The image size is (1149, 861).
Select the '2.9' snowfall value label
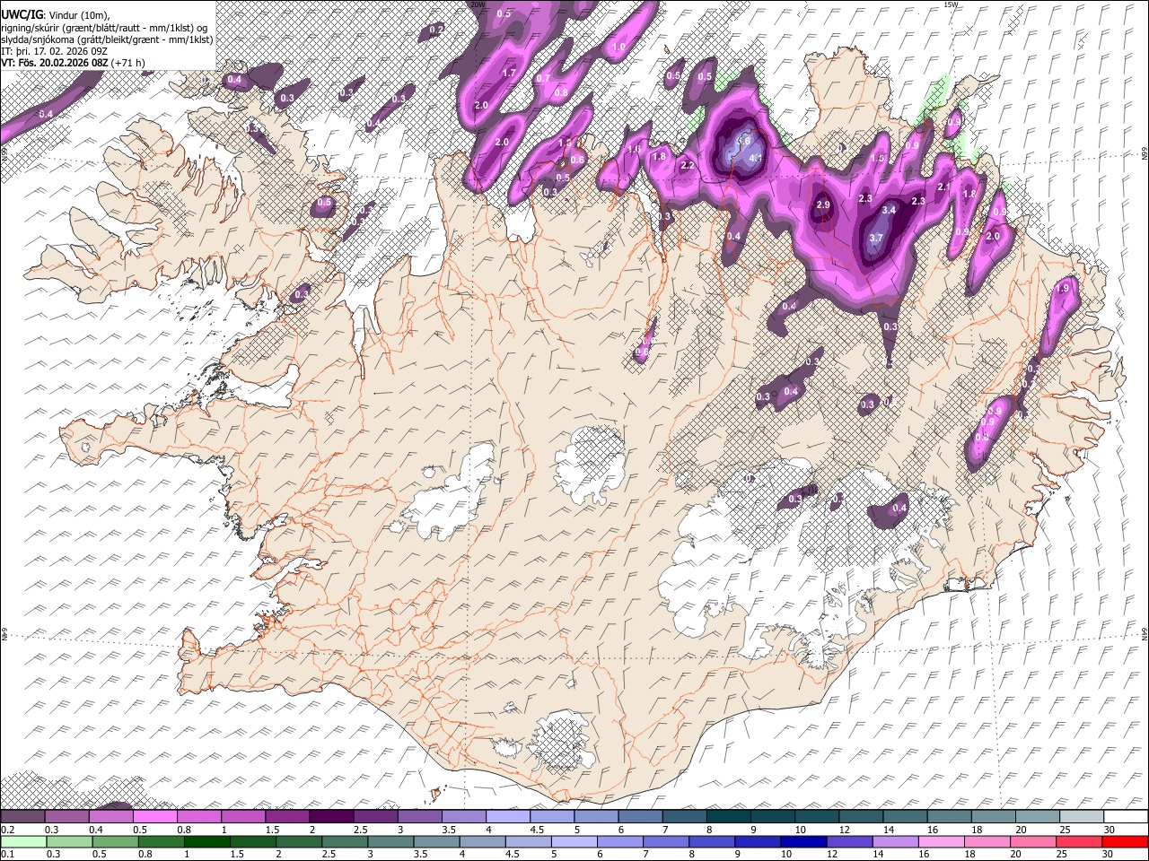click(823, 205)
